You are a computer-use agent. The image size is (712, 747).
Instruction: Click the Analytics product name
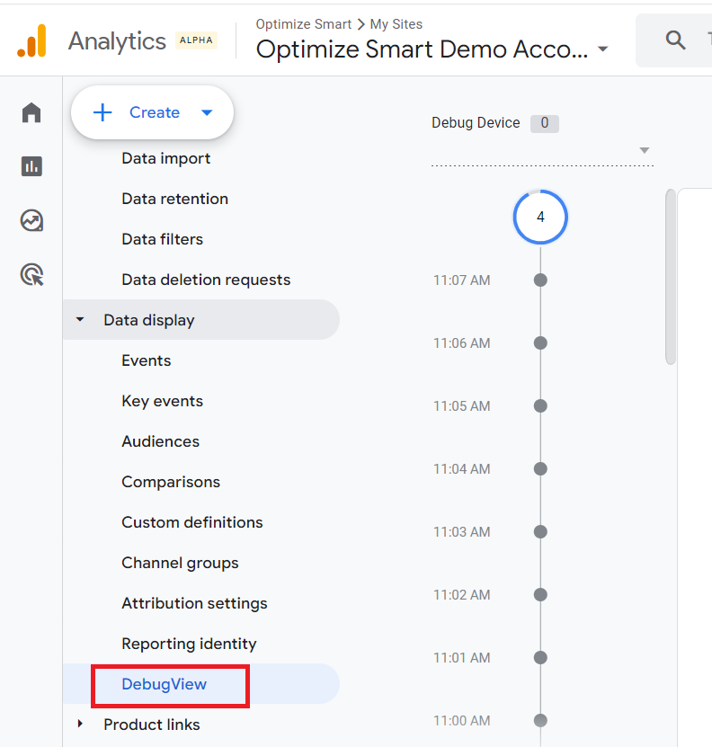point(117,41)
